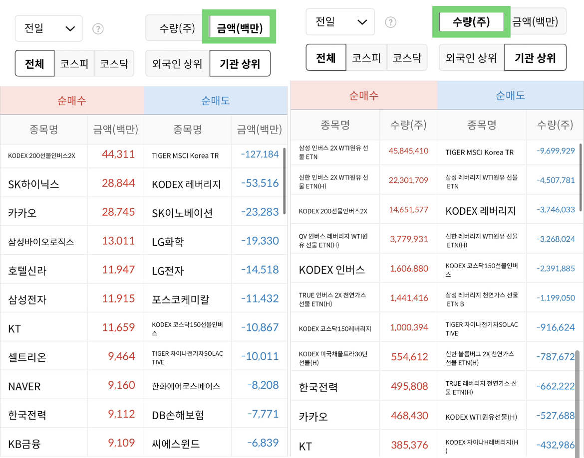Open the KODEX 코스닥150레버리지 row
Screen dimensions: 584x458
click(x=335, y=329)
